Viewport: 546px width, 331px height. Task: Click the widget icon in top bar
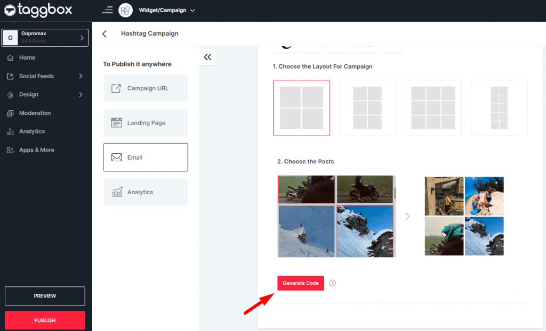126,10
